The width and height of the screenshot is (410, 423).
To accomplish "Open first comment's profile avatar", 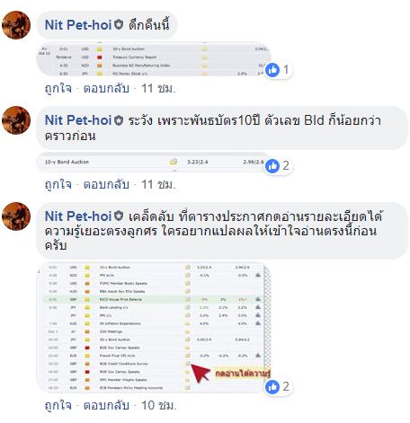I will (16, 25).
